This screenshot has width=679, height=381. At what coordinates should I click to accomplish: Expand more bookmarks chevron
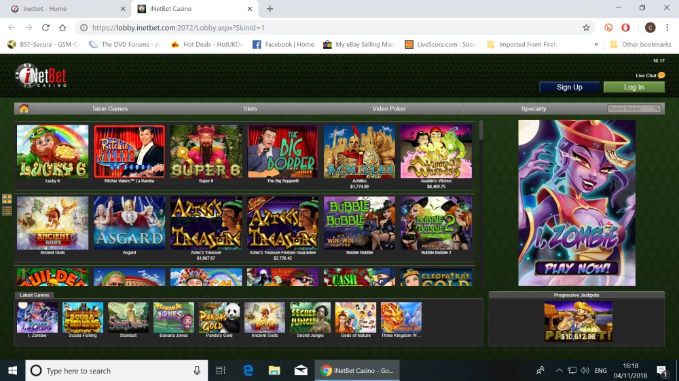[x=596, y=44]
